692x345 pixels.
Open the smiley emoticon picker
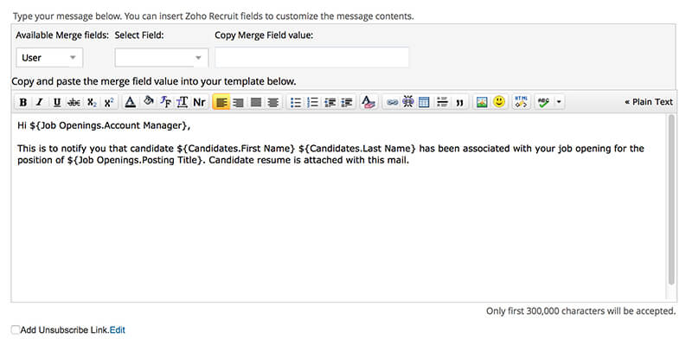[499, 102]
